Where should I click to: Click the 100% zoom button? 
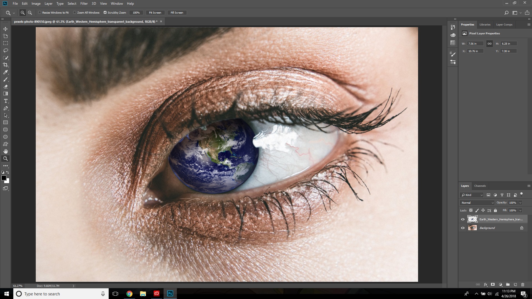[x=136, y=13]
